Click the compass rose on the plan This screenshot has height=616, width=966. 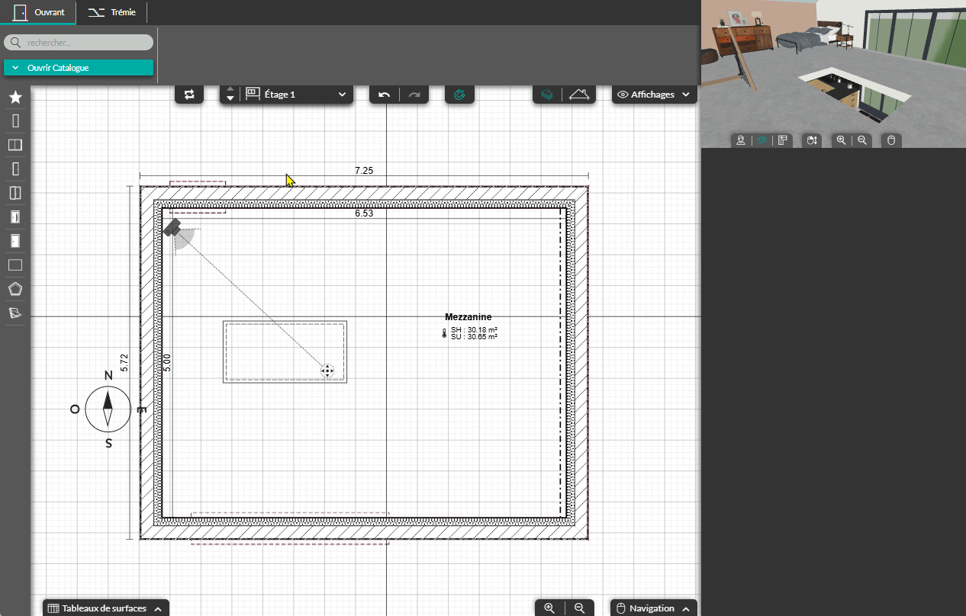point(108,409)
